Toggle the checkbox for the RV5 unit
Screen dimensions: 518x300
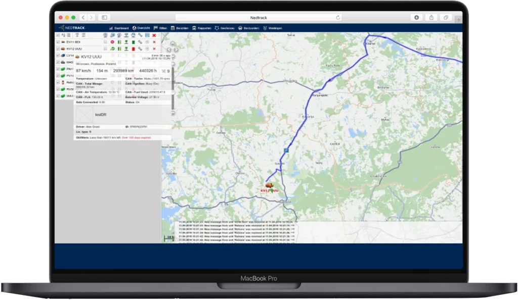coord(58,89)
